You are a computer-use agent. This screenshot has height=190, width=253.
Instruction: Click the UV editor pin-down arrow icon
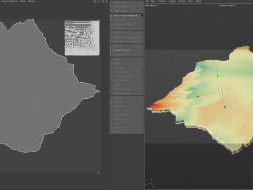(x=106, y=1)
